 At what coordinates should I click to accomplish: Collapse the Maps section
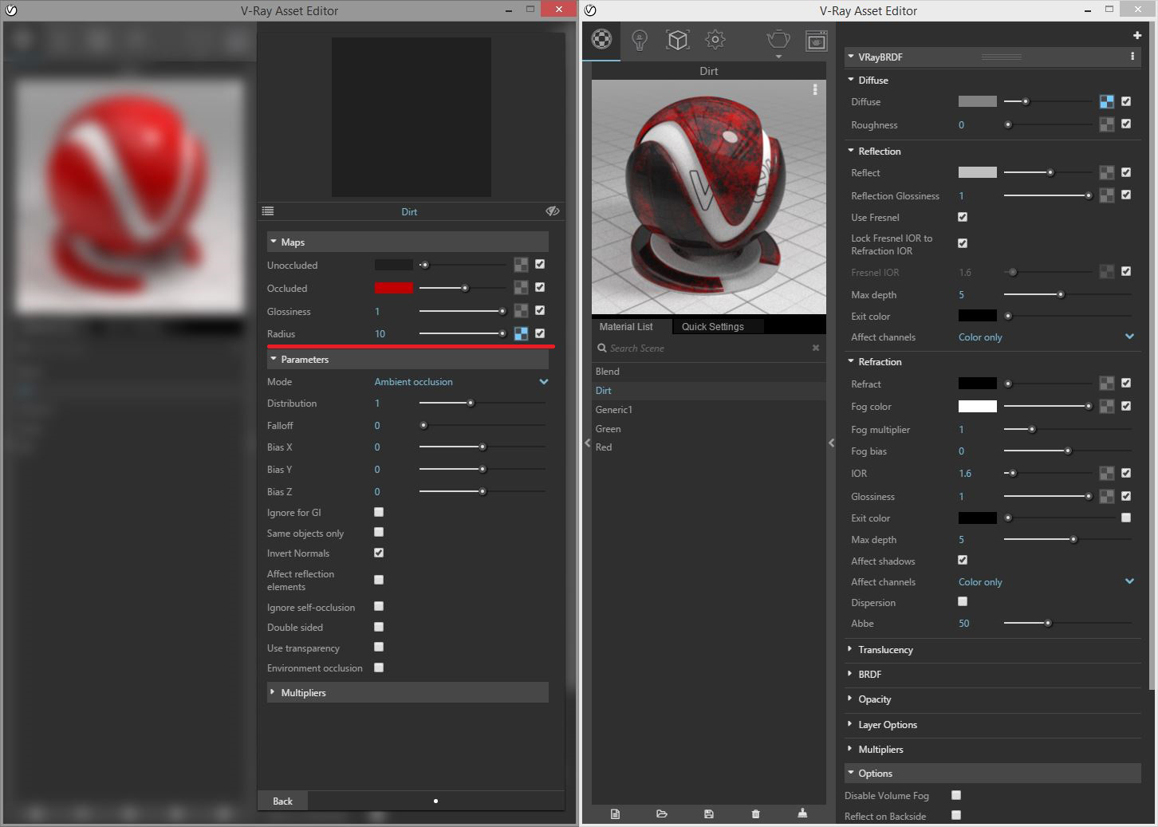[x=408, y=242]
